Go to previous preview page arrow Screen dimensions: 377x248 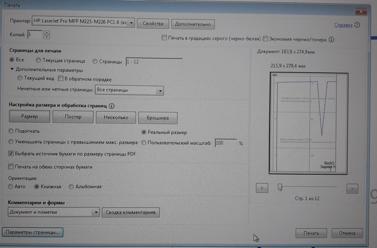tap(262, 188)
